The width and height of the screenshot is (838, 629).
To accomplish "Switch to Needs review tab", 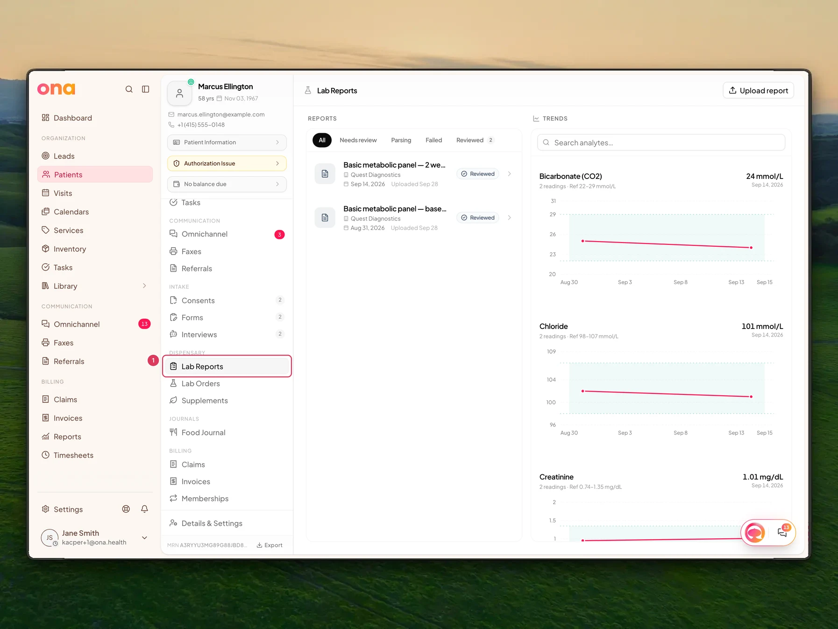I will pos(358,140).
